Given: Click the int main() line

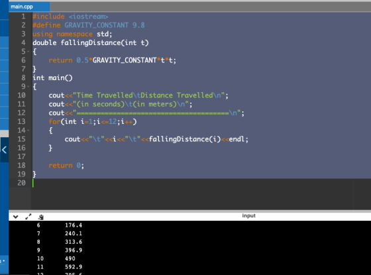Looking at the screenshot, I should click(x=52, y=78).
